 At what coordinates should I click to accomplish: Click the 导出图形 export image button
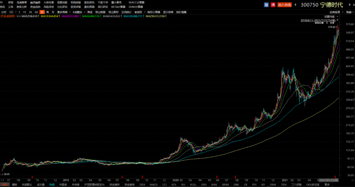[x=113, y=12]
